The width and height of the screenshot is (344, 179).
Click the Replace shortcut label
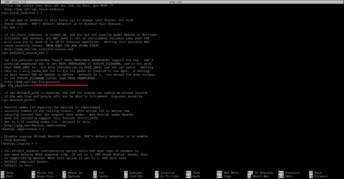click(x=74, y=176)
